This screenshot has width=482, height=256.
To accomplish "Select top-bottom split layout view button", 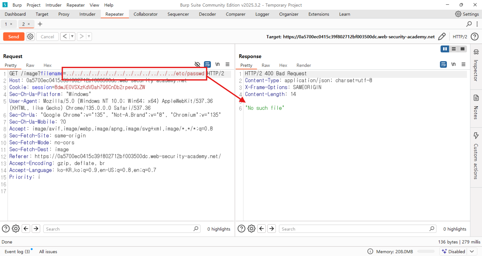I will (x=454, y=49).
